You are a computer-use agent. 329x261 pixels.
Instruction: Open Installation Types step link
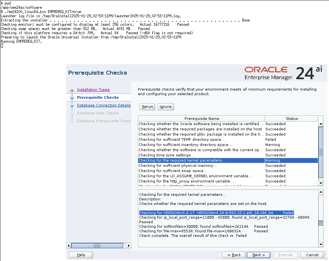93,90
